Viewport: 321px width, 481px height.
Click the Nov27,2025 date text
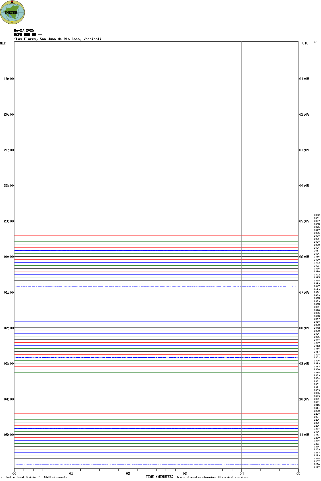pos(24,30)
